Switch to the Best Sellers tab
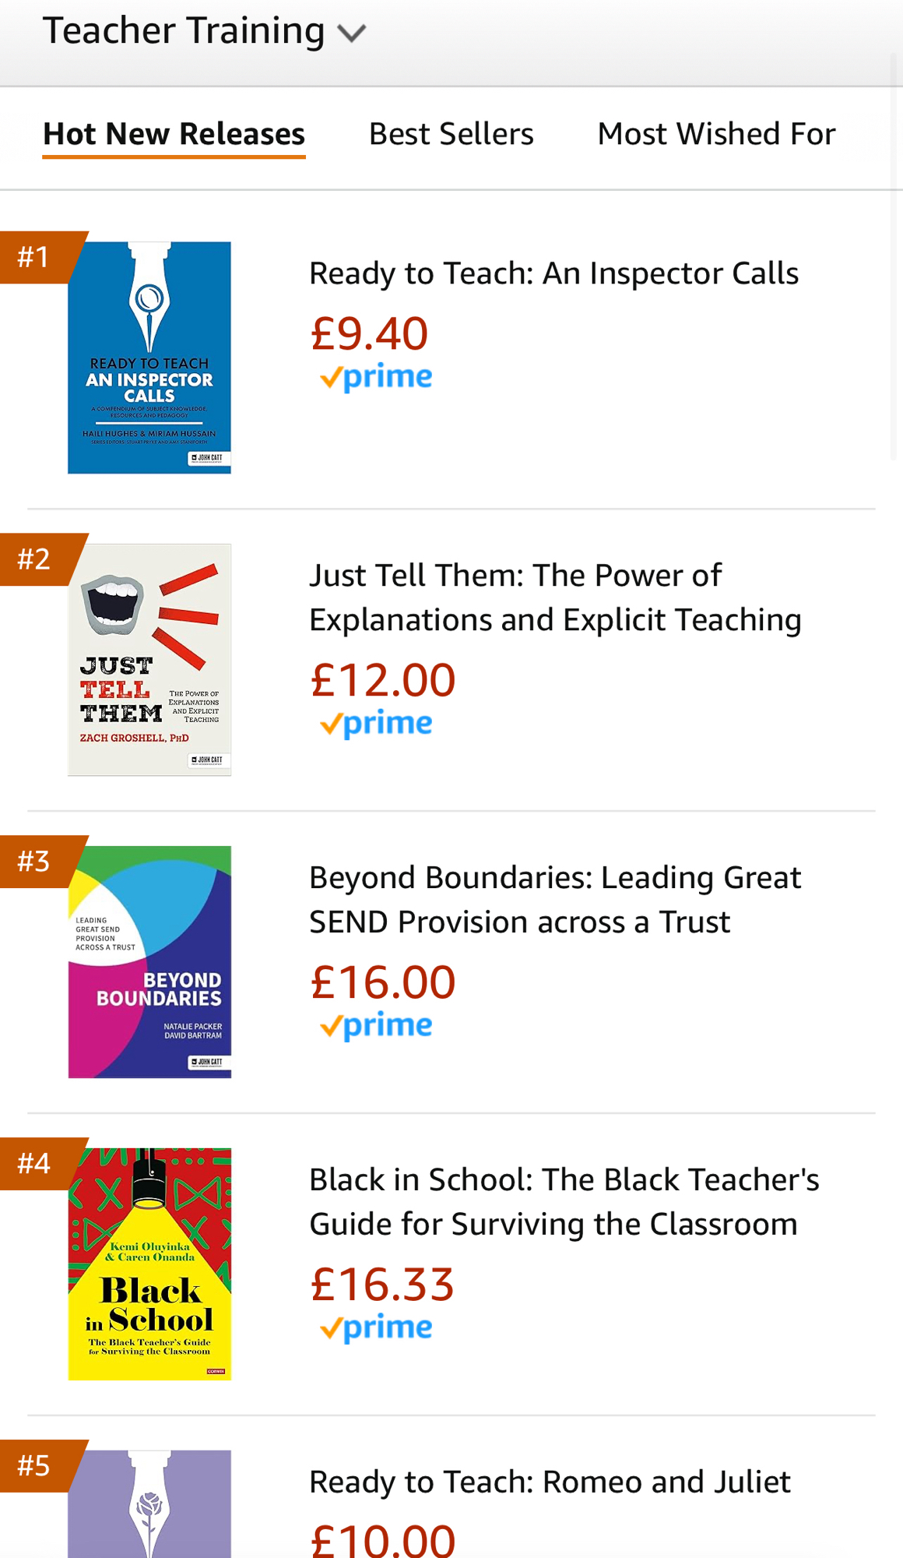The width and height of the screenshot is (903, 1558). point(451,134)
